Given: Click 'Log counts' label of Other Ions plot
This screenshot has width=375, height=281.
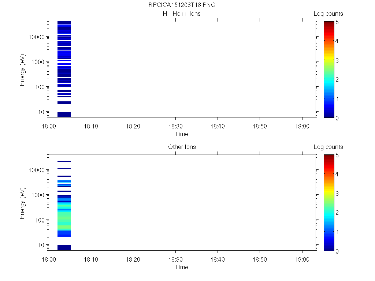Looking at the screenshot, I should (x=328, y=147).
